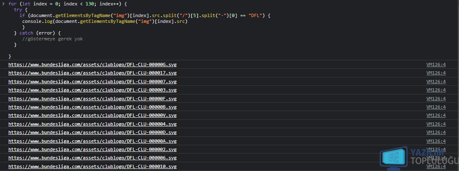Image resolution: width=459 pixels, height=171 pixels.
Task: Open the DFL-CLU-000006.svg logo URL
Action: pos(92,158)
